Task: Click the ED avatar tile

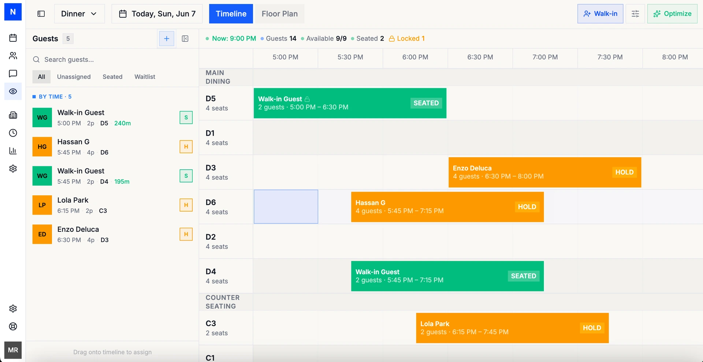Action: point(42,234)
